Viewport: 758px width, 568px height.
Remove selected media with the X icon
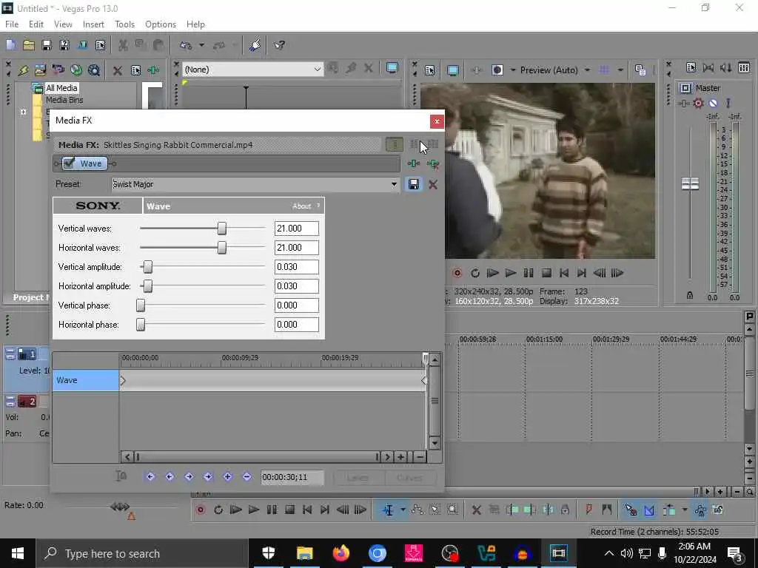point(118,70)
